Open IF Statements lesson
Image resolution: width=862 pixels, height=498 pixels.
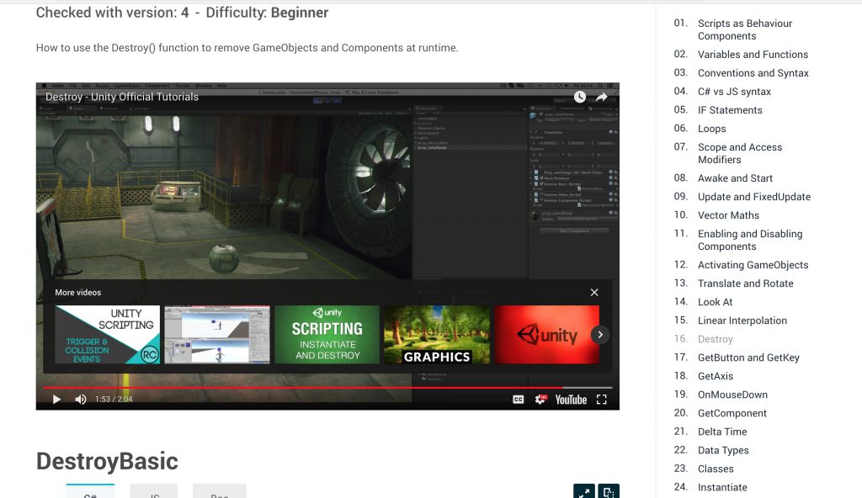tap(730, 110)
